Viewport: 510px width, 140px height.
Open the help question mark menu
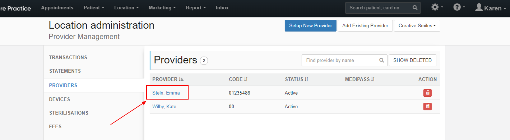[x=459, y=8]
